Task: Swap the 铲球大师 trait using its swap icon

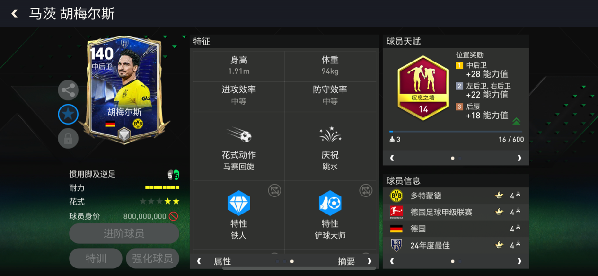Action: click(x=366, y=190)
